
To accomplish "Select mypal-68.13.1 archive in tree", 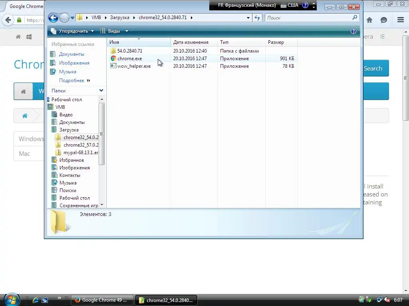I will pos(81,153).
